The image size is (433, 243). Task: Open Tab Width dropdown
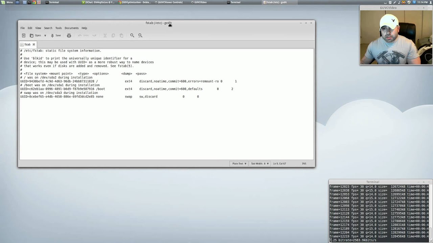[x=260, y=164]
